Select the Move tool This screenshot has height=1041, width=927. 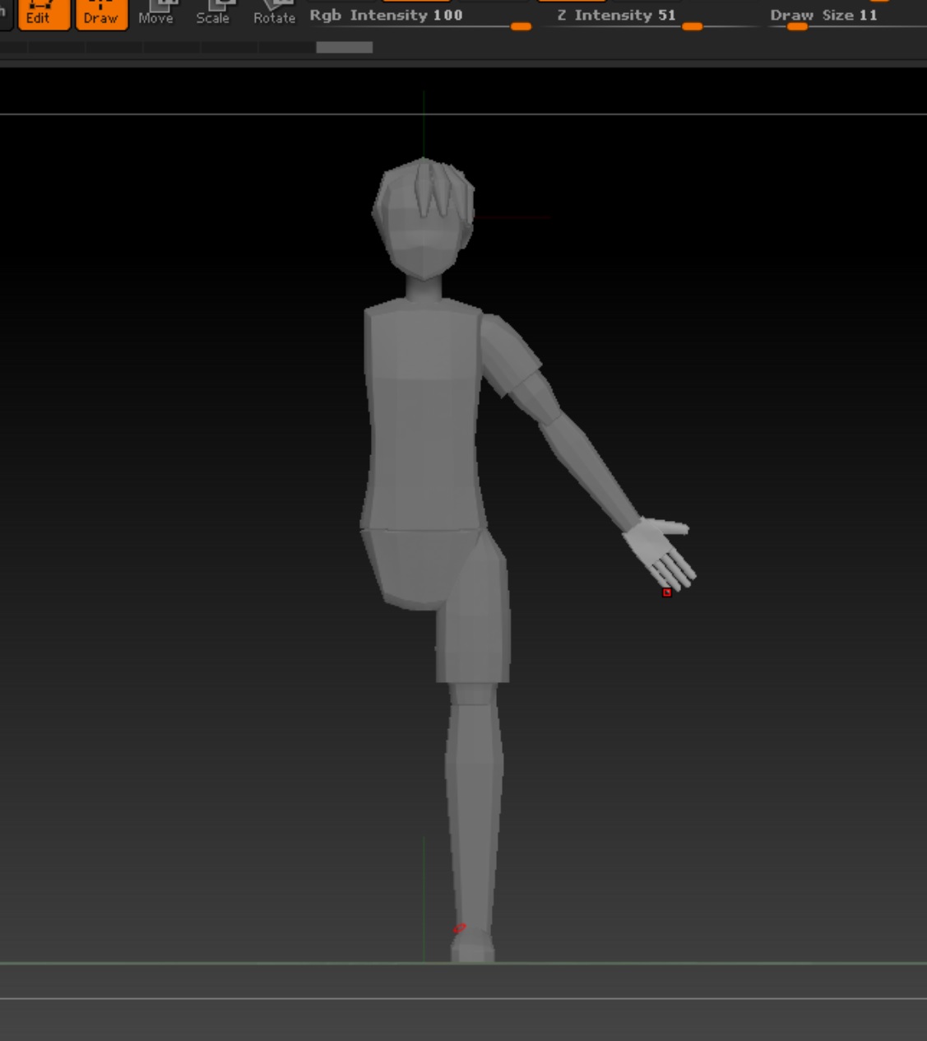[x=155, y=14]
